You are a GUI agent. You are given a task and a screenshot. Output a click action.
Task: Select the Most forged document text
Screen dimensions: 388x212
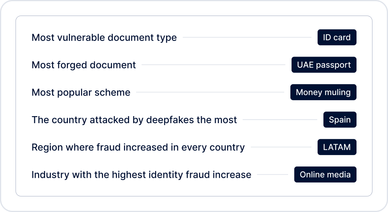tap(84, 65)
